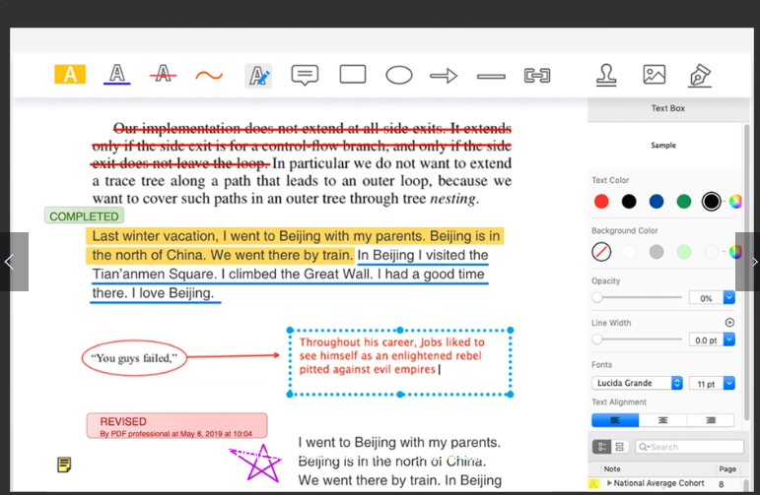Screen dimensions: 760x495
Task: Select the Line tool
Action: click(x=491, y=76)
